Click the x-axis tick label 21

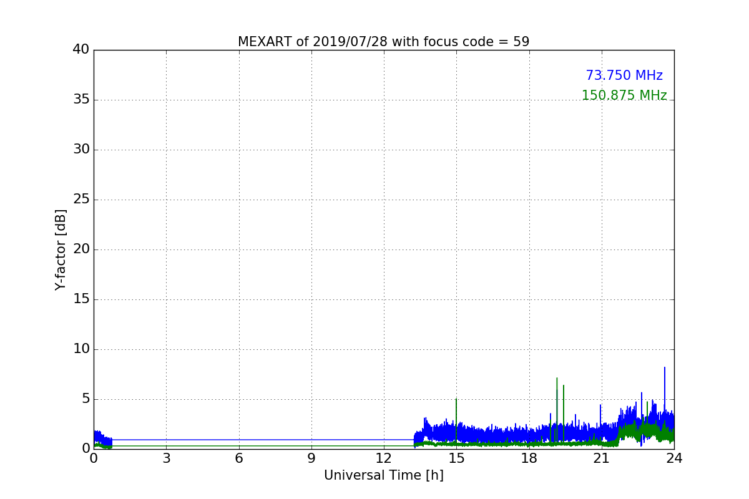tap(602, 458)
